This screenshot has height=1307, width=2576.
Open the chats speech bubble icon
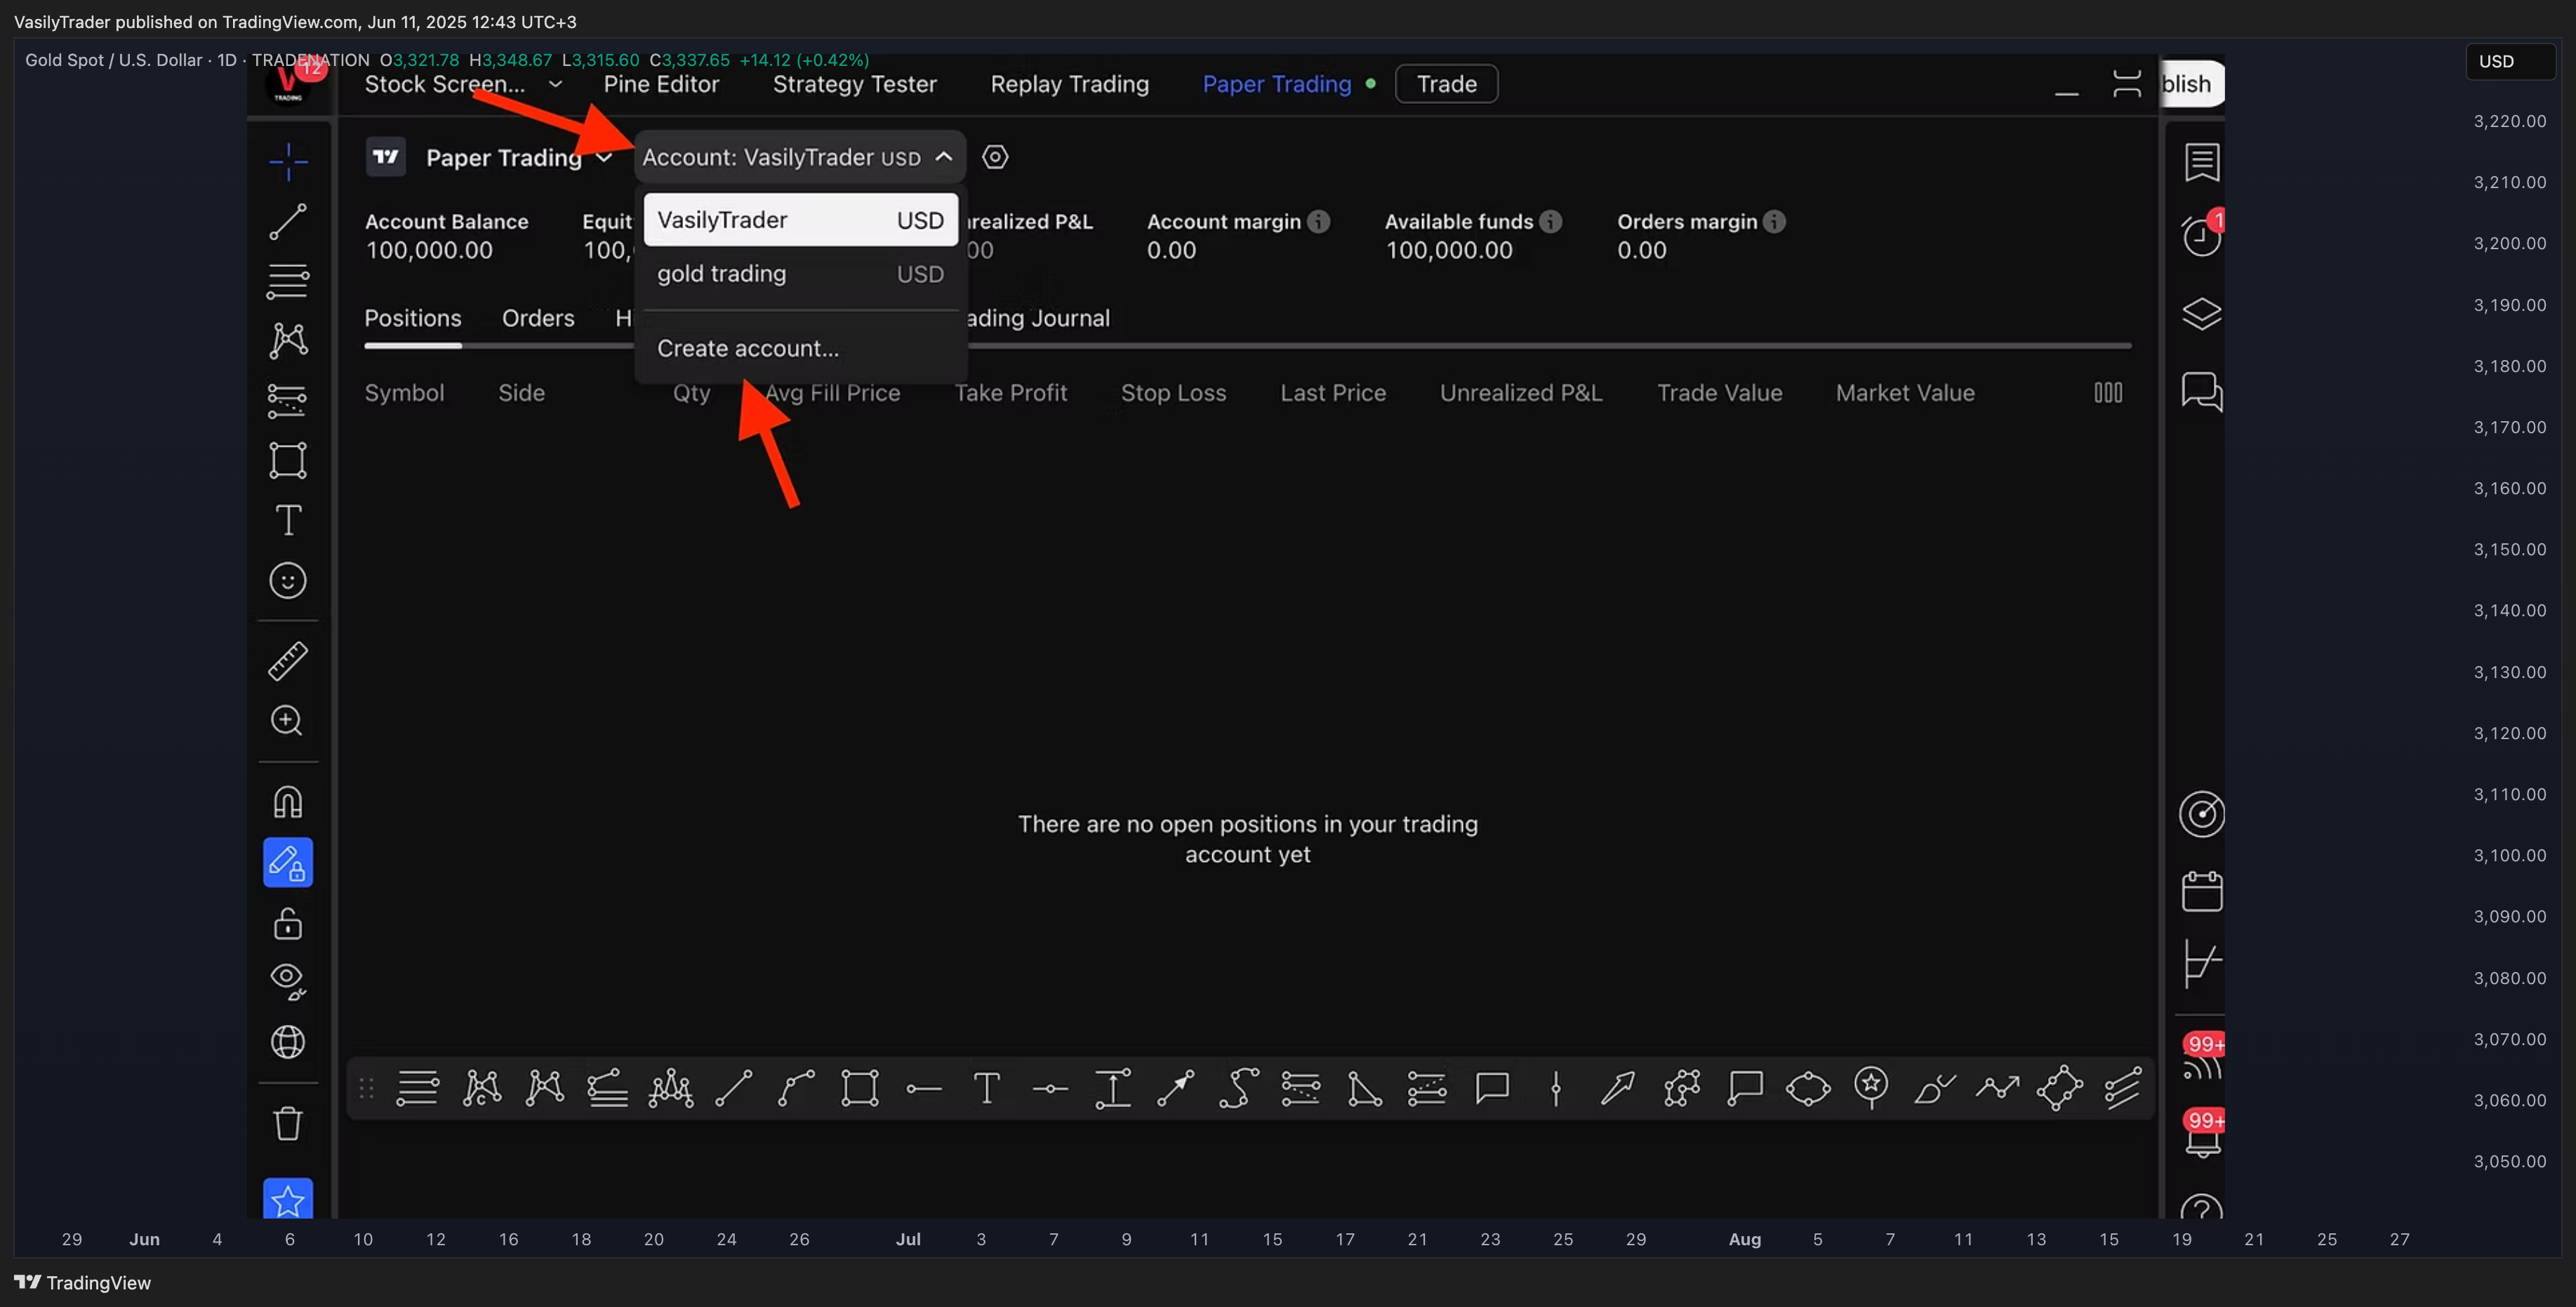(x=2202, y=391)
